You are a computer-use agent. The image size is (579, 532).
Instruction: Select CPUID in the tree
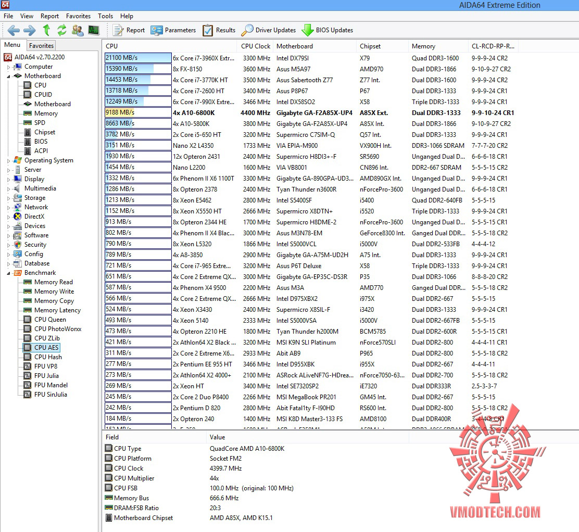tap(43, 95)
